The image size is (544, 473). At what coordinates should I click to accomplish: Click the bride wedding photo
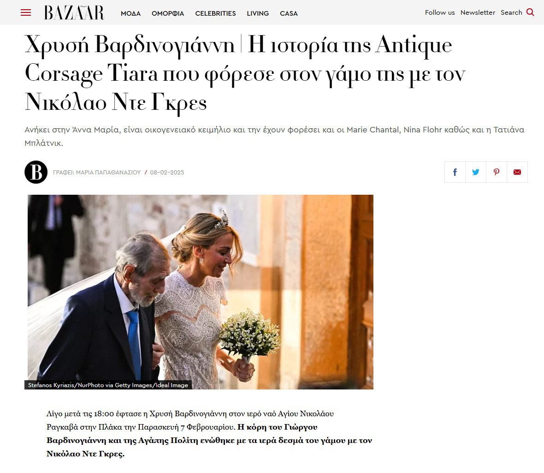coord(201,292)
